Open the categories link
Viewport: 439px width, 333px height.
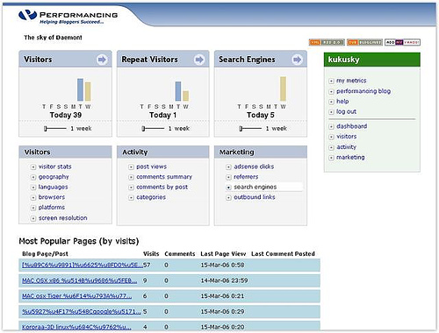pos(151,197)
